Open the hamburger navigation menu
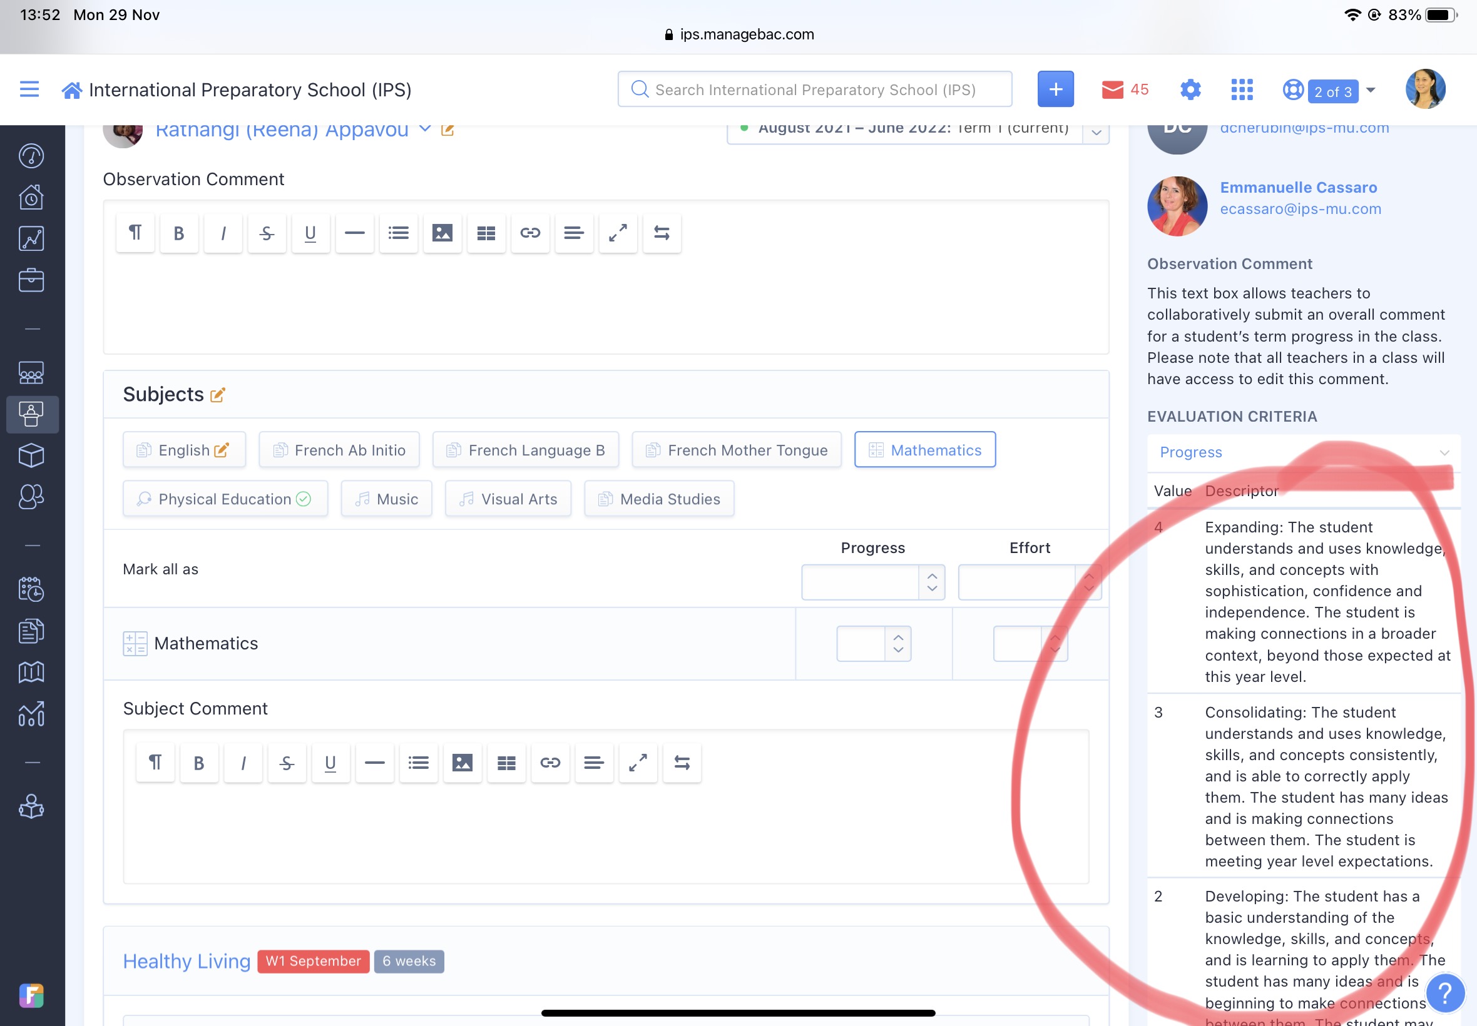 point(29,89)
